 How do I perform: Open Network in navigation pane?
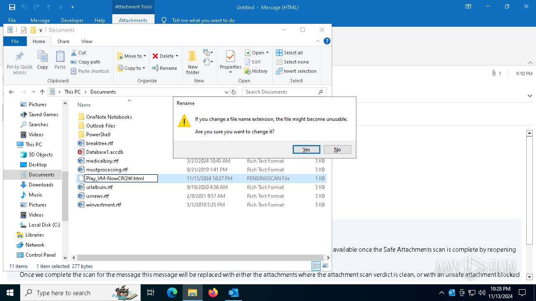point(31,245)
